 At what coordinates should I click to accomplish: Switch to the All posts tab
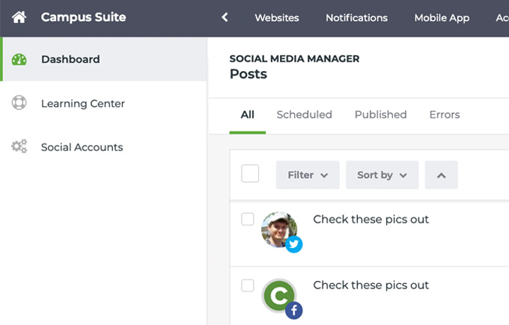pos(247,115)
